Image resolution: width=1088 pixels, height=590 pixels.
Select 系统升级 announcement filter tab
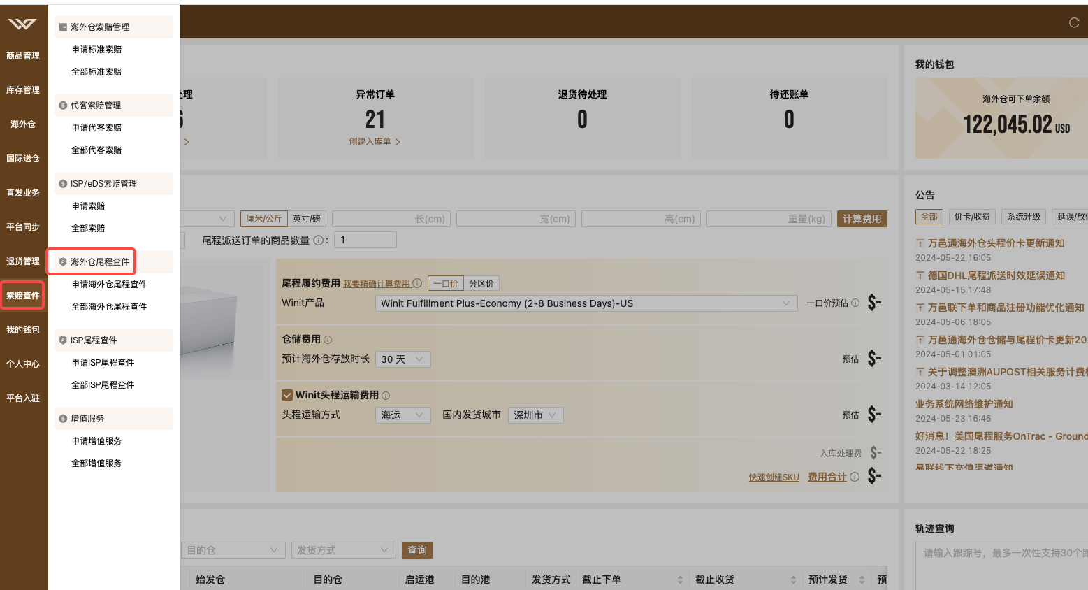1024,217
